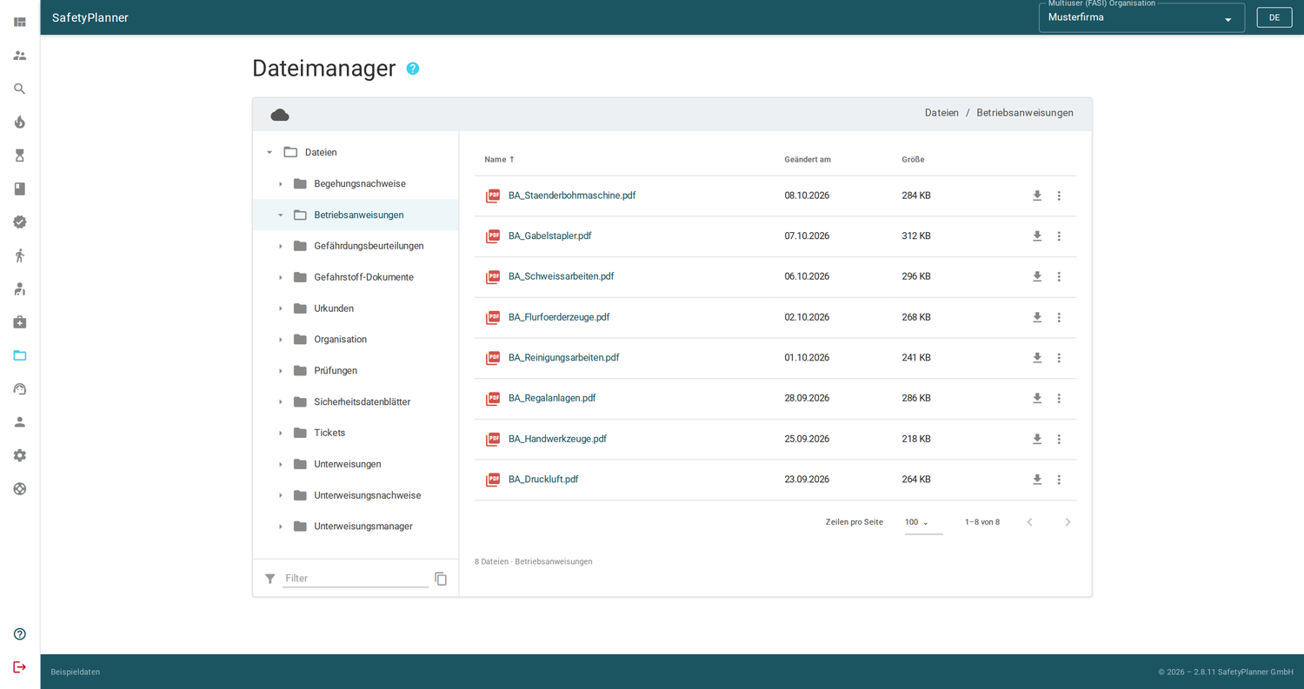The width and height of the screenshot is (1304, 689).
Task: Select the Sicherheitsdatenblätter folder
Action: tap(356, 402)
